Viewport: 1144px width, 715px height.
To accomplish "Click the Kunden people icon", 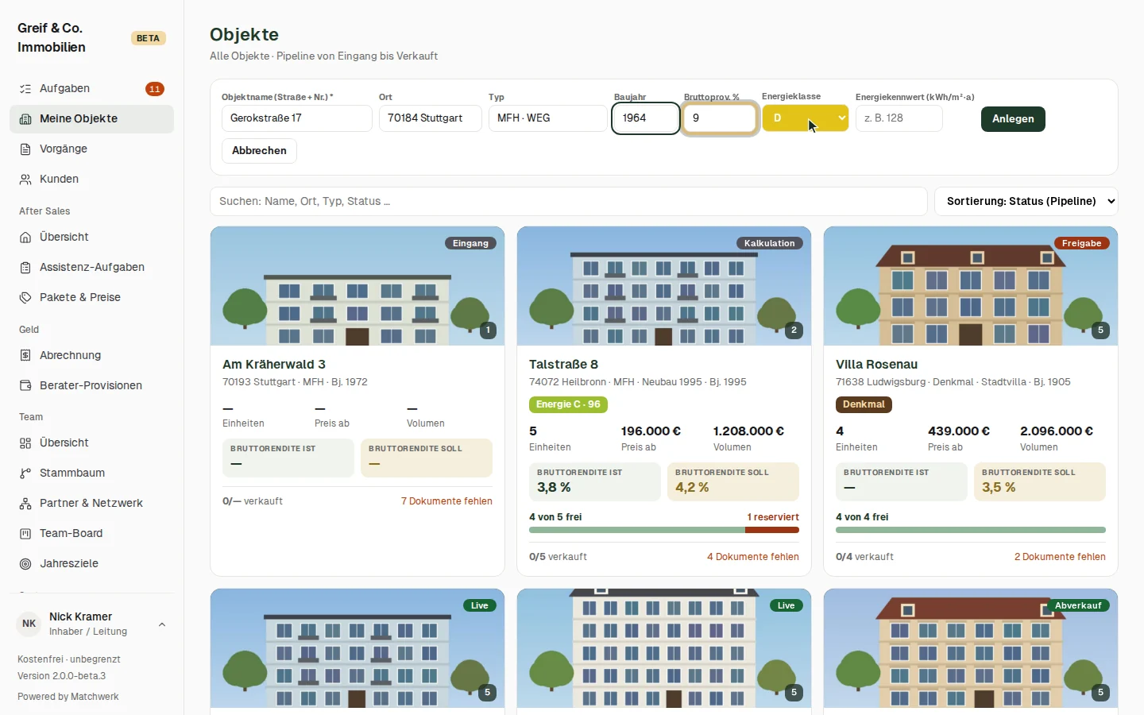I will coord(25,180).
